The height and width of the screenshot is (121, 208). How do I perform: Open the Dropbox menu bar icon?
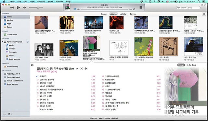142,1
